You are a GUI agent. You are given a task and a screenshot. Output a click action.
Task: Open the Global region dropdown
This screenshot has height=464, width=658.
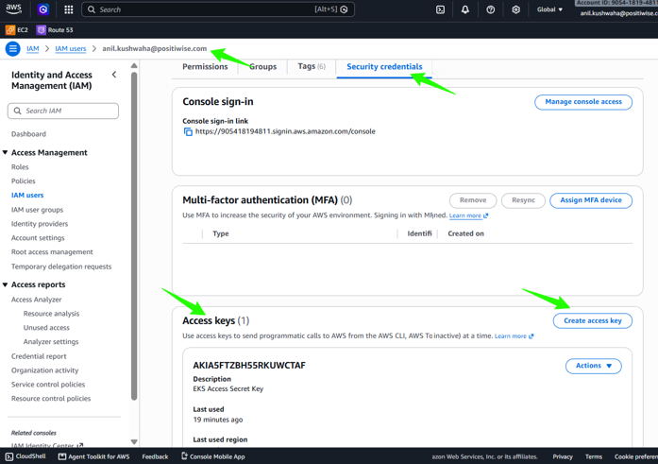549,9
